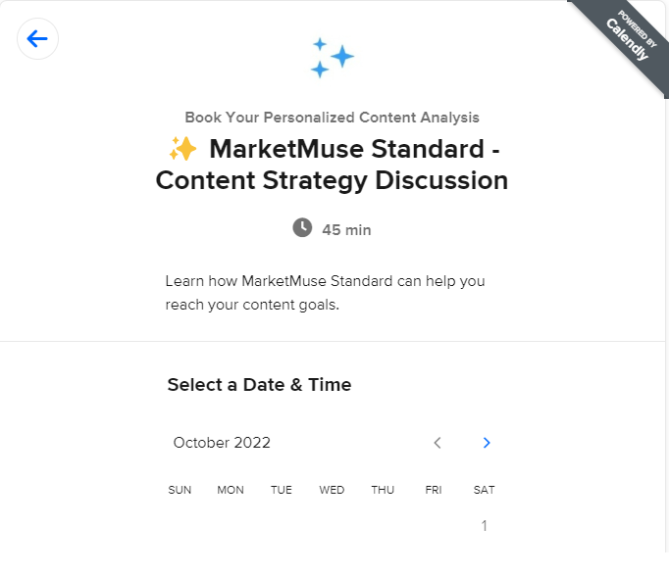
Task: Click the SAT weekday header
Action: click(485, 490)
